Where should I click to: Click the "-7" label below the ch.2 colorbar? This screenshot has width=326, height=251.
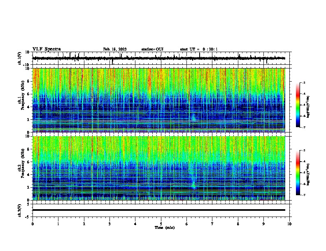point(304,195)
